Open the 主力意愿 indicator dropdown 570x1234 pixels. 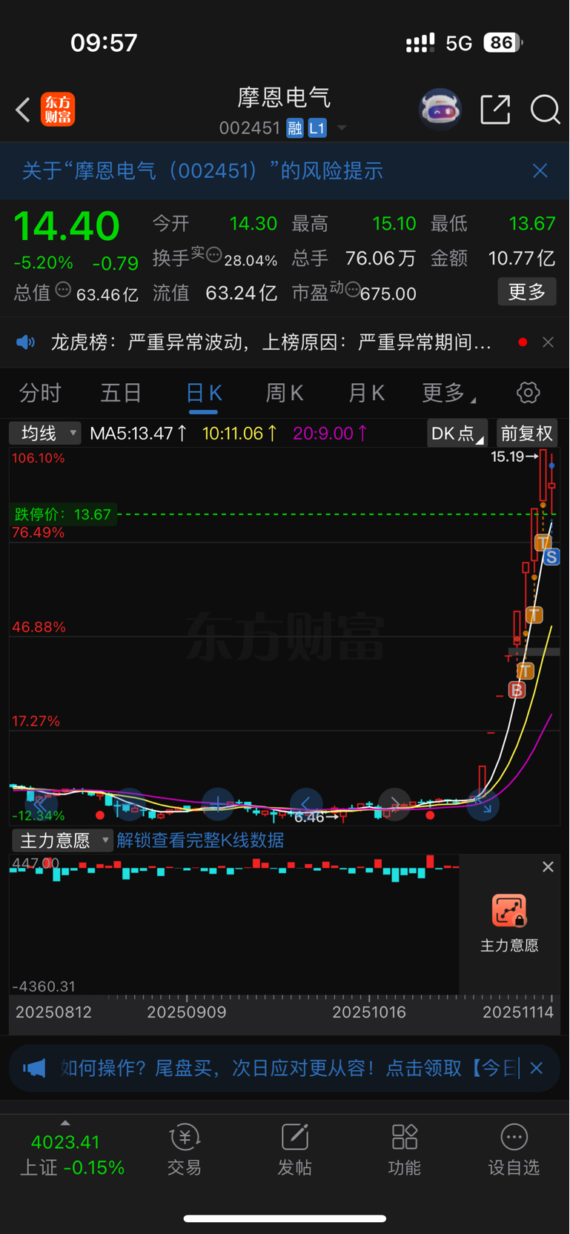(x=62, y=840)
